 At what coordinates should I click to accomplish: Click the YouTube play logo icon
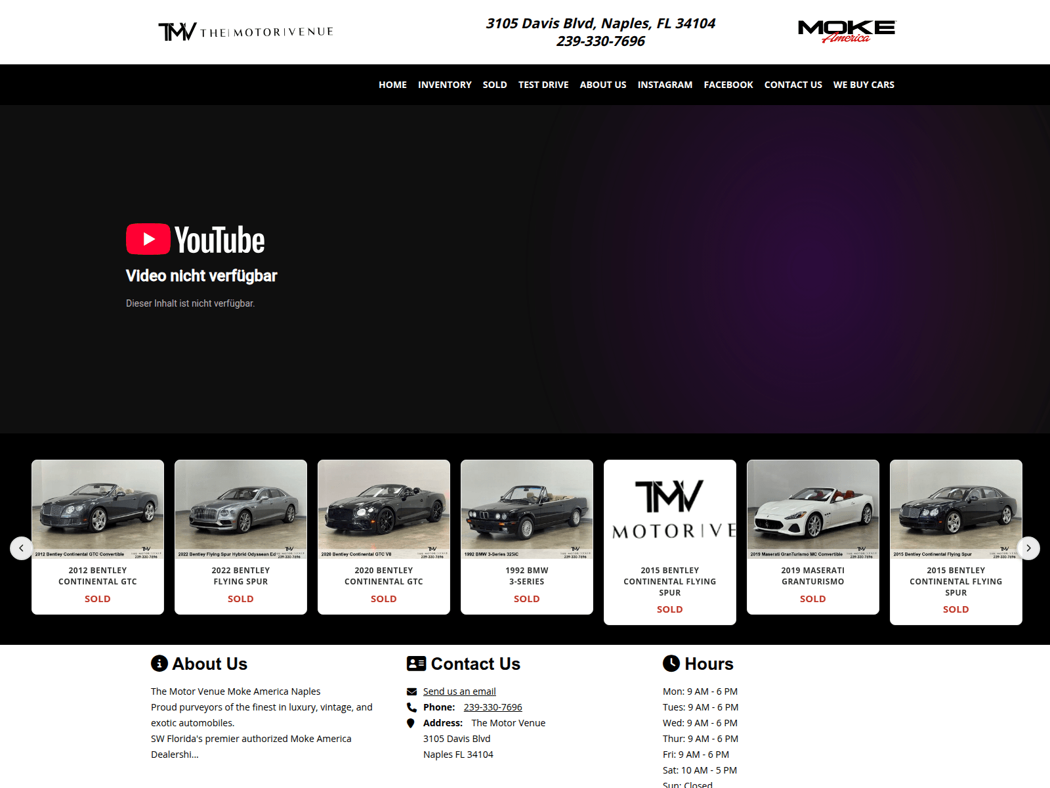(148, 239)
